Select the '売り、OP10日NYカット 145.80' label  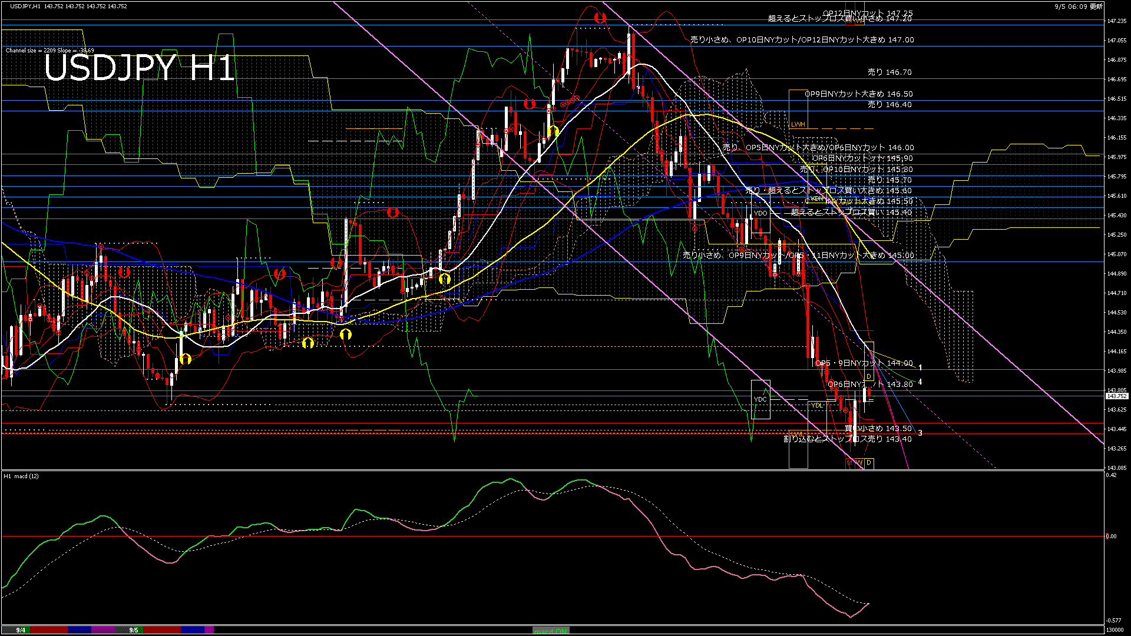856,169
